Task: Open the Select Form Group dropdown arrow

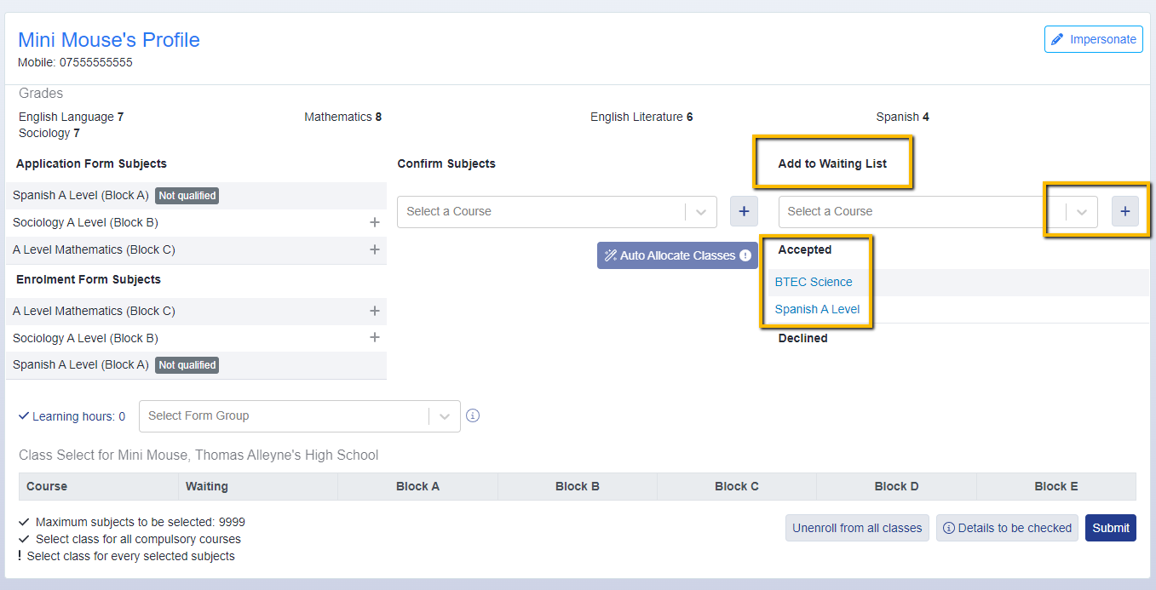Action: [x=445, y=416]
